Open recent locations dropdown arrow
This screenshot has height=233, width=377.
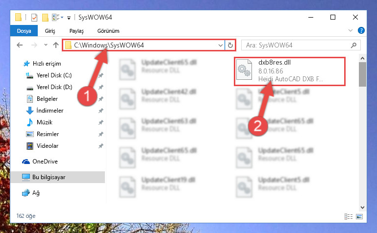pyautogui.click(x=46, y=45)
